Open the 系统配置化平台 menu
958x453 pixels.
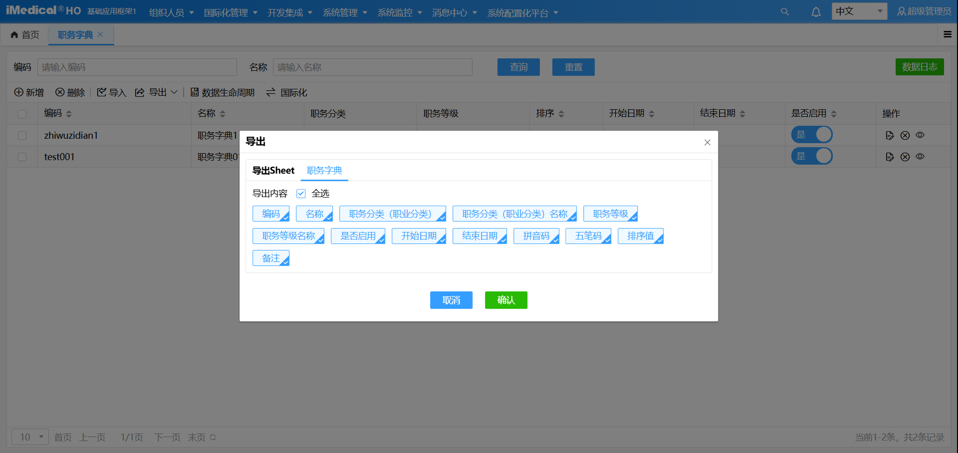[x=522, y=12]
